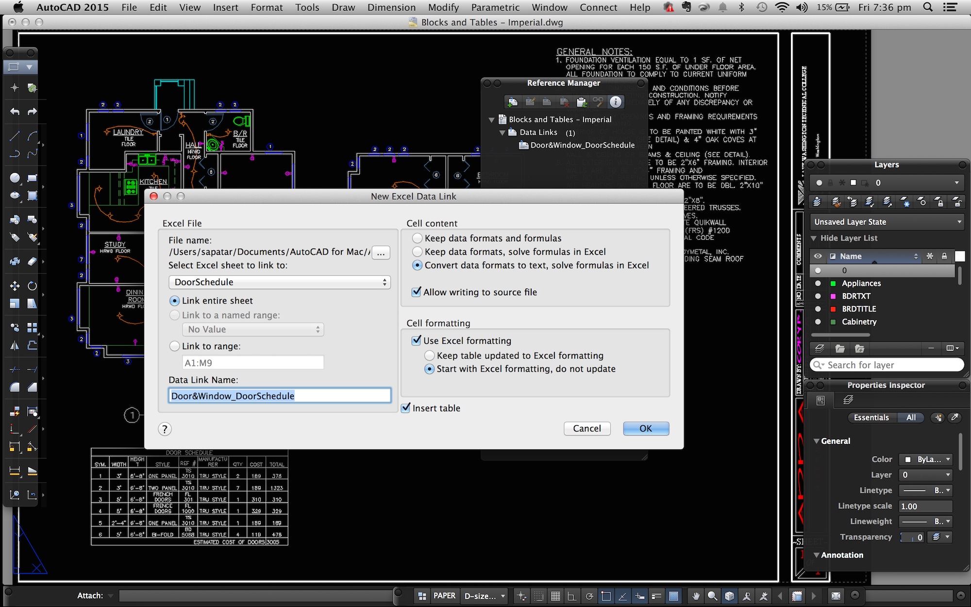Enable Keep table updated to Excel formatting
The width and height of the screenshot is (971, 607).
point(429,354)
